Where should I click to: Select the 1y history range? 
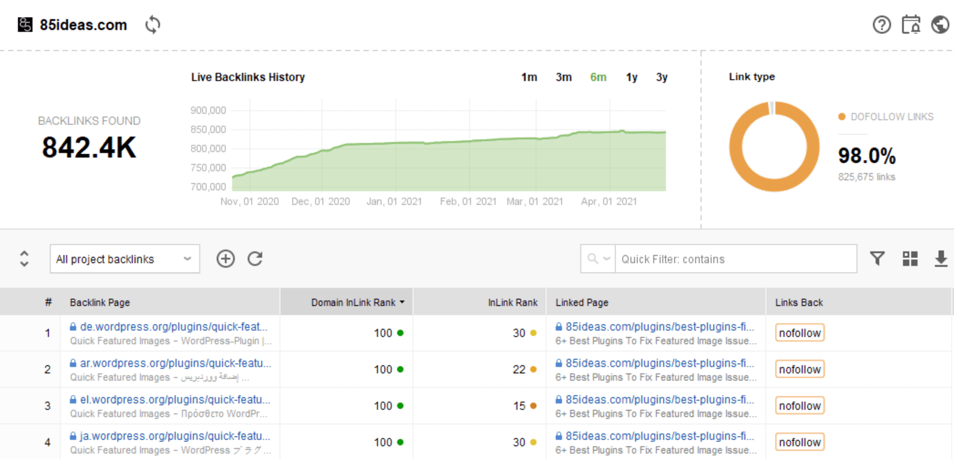coord(632,77)
